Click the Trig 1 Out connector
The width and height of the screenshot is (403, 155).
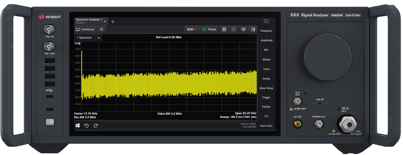[x=50, y=47]
